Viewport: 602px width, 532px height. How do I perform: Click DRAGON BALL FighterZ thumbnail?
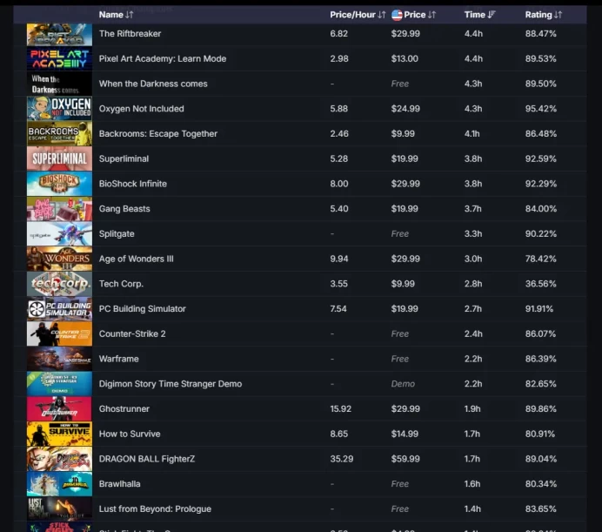point(59,459)
